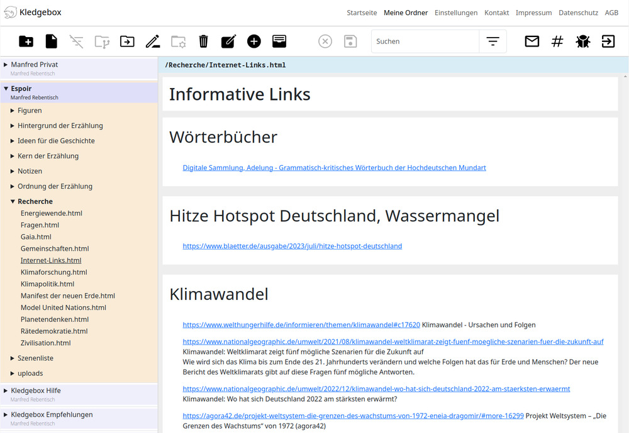Viewport: 629px width, 433px height.
Task: Click the black circle plus icon
Action: tap(254, 41)
